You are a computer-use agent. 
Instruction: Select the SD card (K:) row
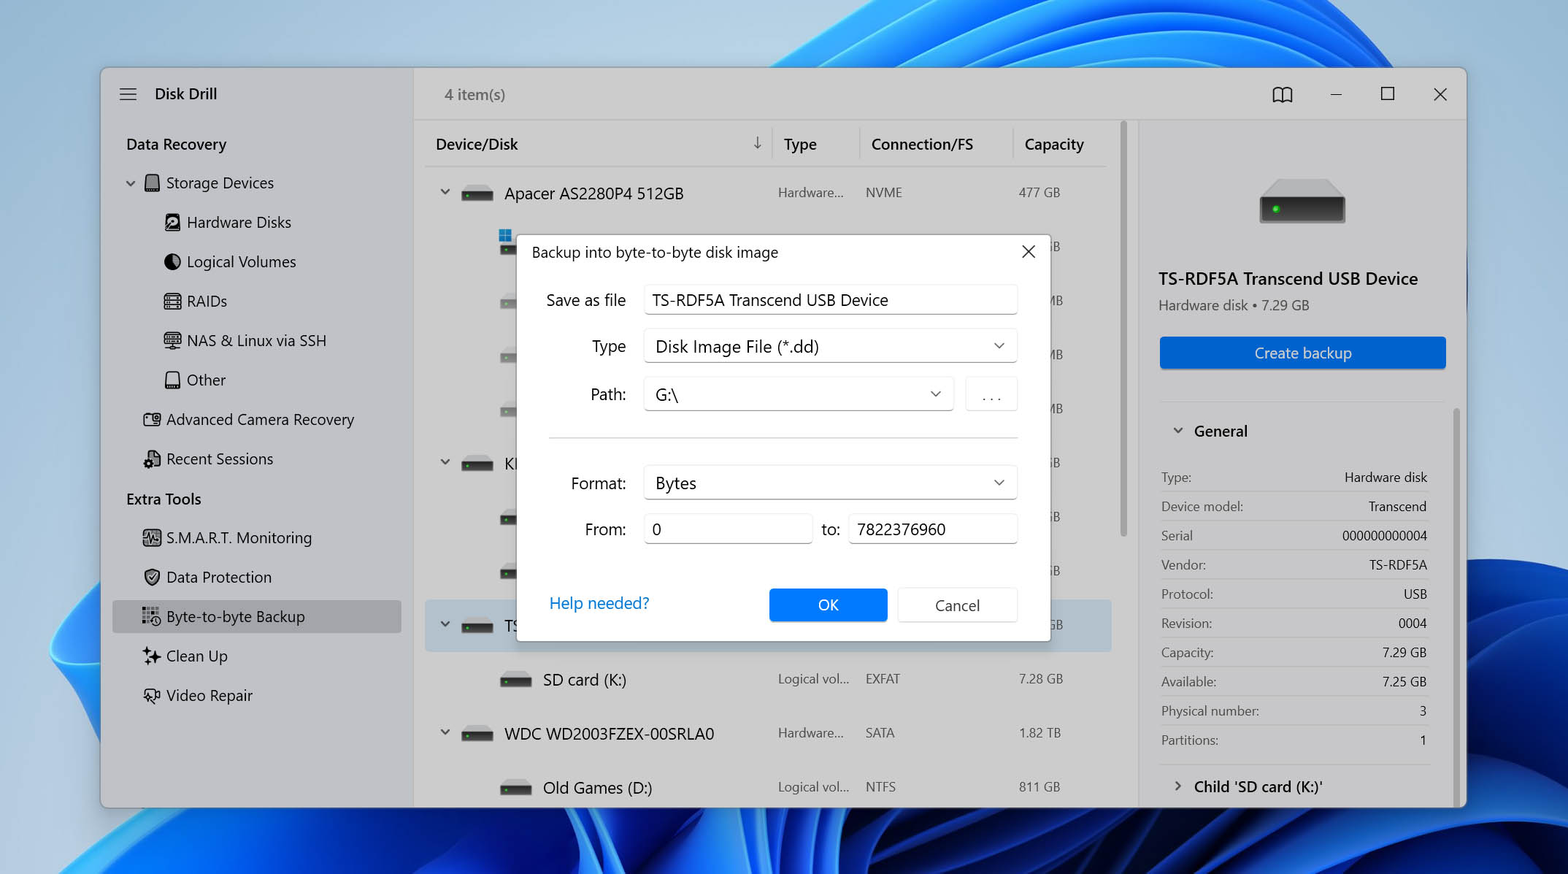pyautogui.click(x=768, y=680)
